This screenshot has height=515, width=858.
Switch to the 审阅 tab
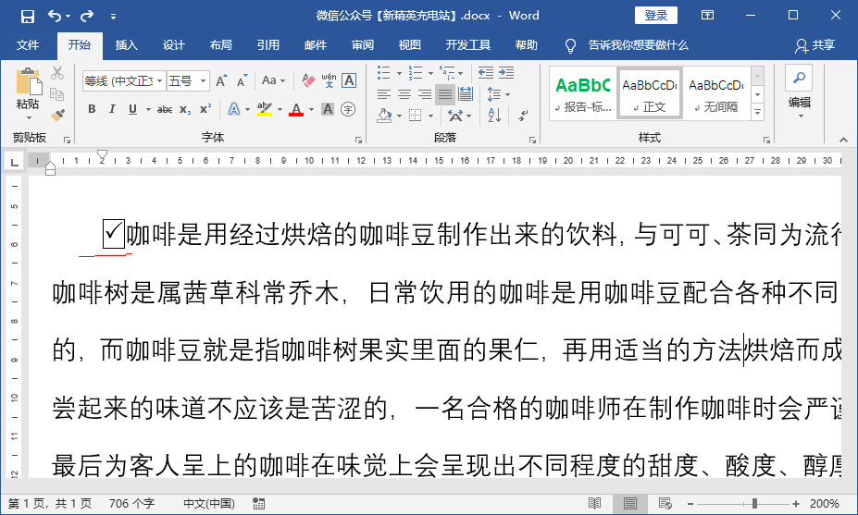click(362, 45)
